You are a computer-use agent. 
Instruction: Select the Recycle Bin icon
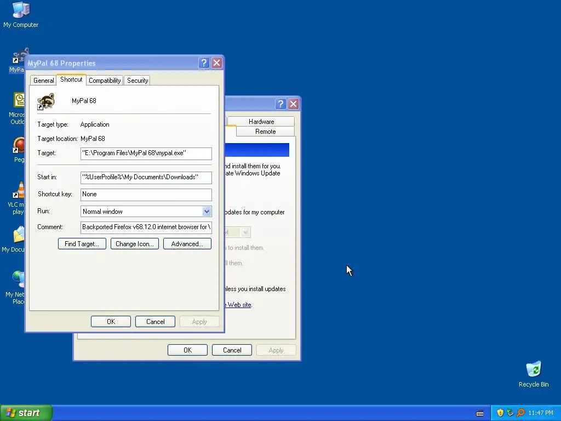pyautogui.click(x=534, y=369)
